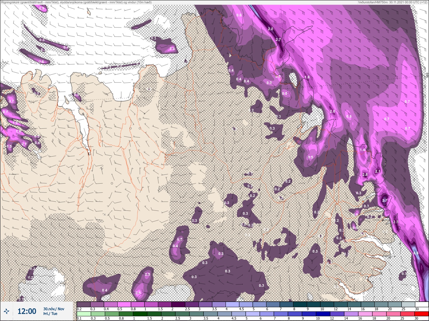Screen dimensions: 429x321
Task: Click the 2.0 precipitation value on map
Action: 332,111
